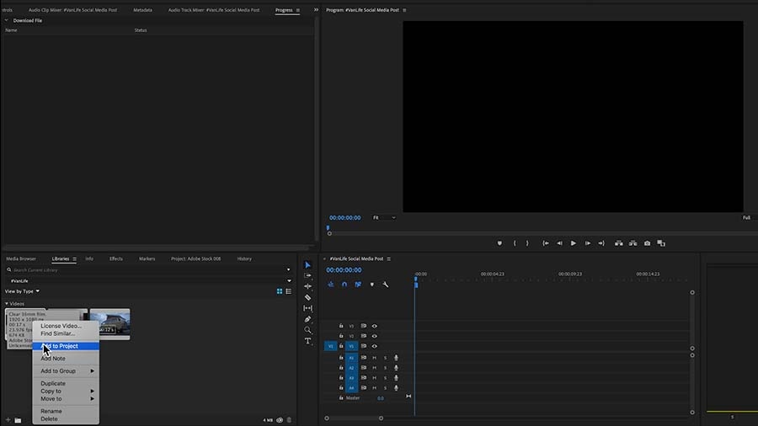Screen dimensions: 758x426
Task: Open the View by Type dropdown
Action: [x=22, y=291]
